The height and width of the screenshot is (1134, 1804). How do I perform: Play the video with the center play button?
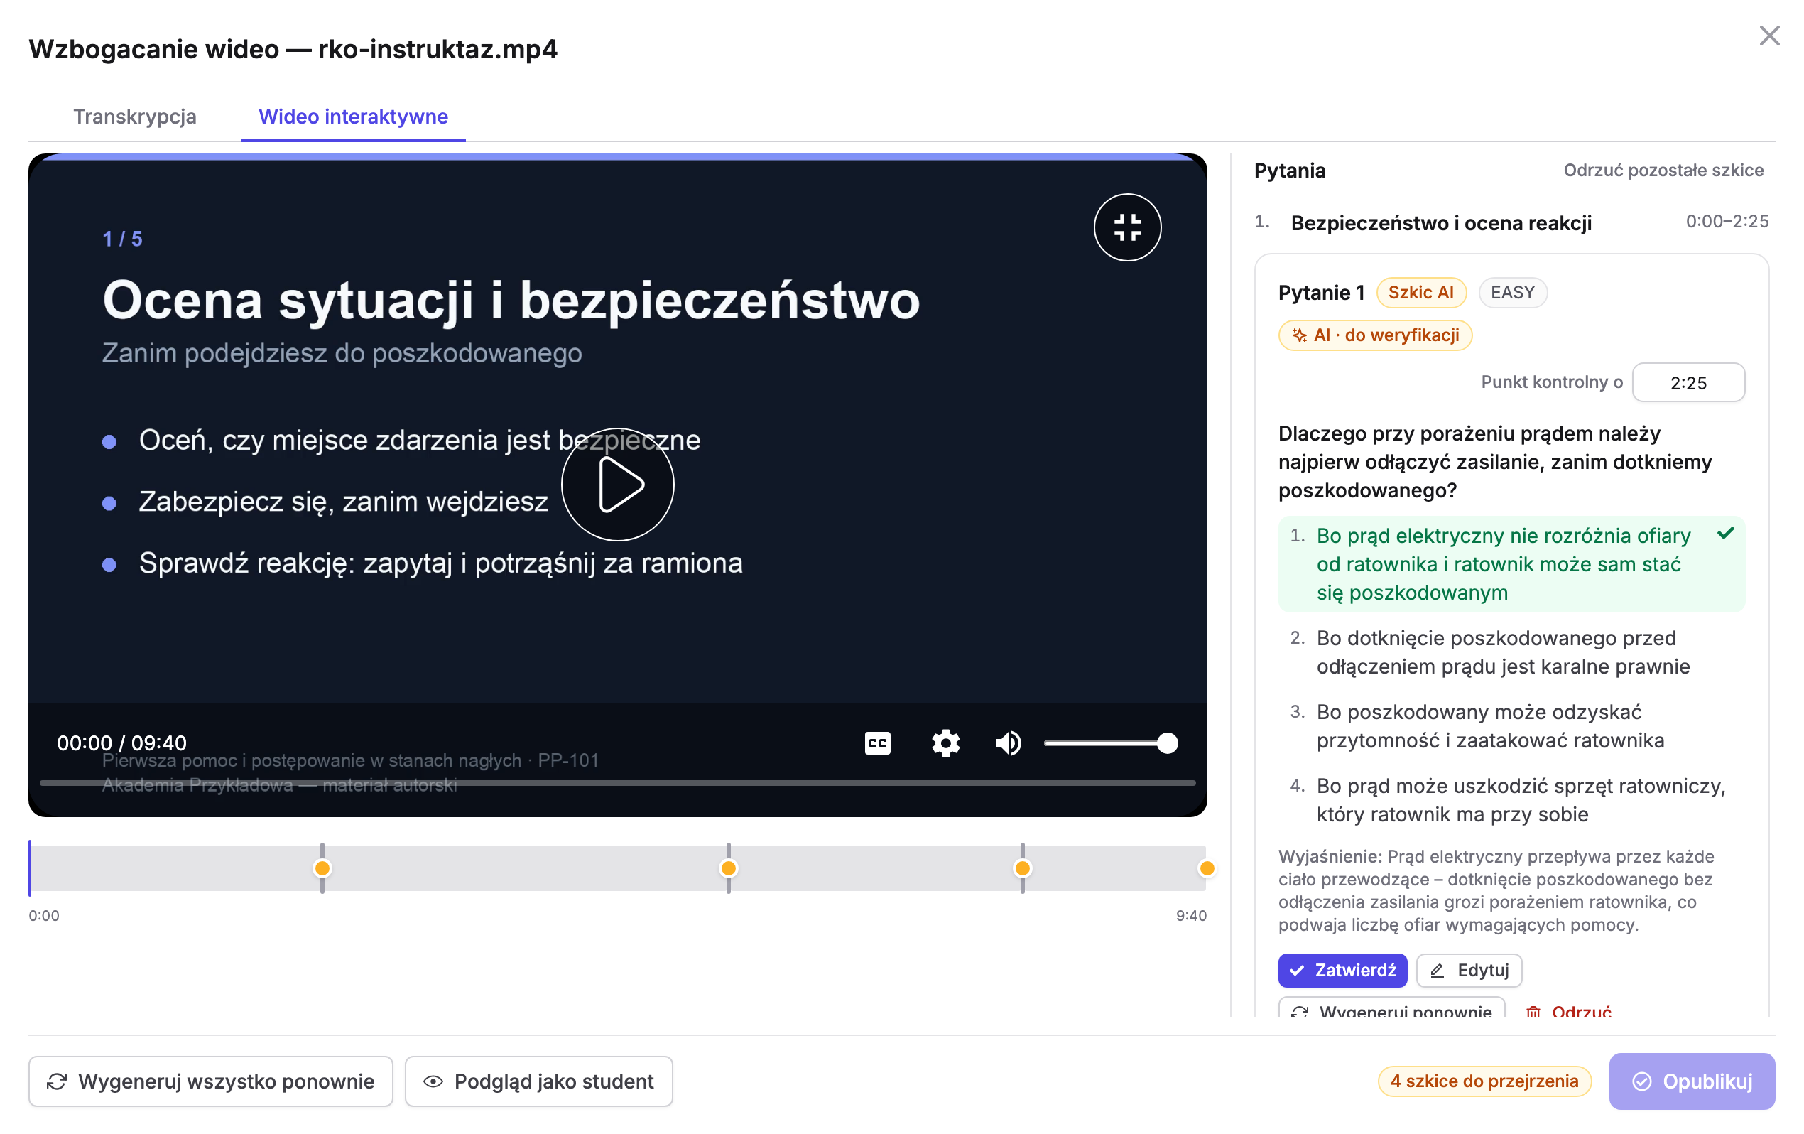tap(617, 484)
